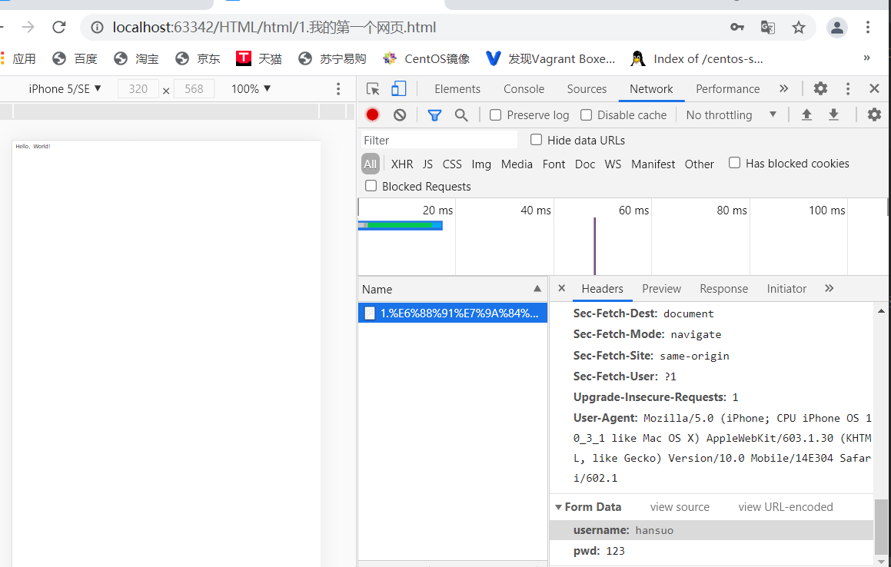The height and width of the screenshot is (567, 891).
Task: Open the iPhone 5/SE device dropdown
Action: point(65,88)
